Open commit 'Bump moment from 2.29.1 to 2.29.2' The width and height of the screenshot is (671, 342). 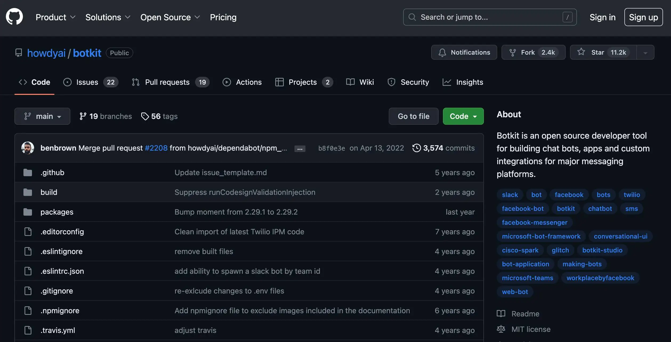[x=236, y=212]
